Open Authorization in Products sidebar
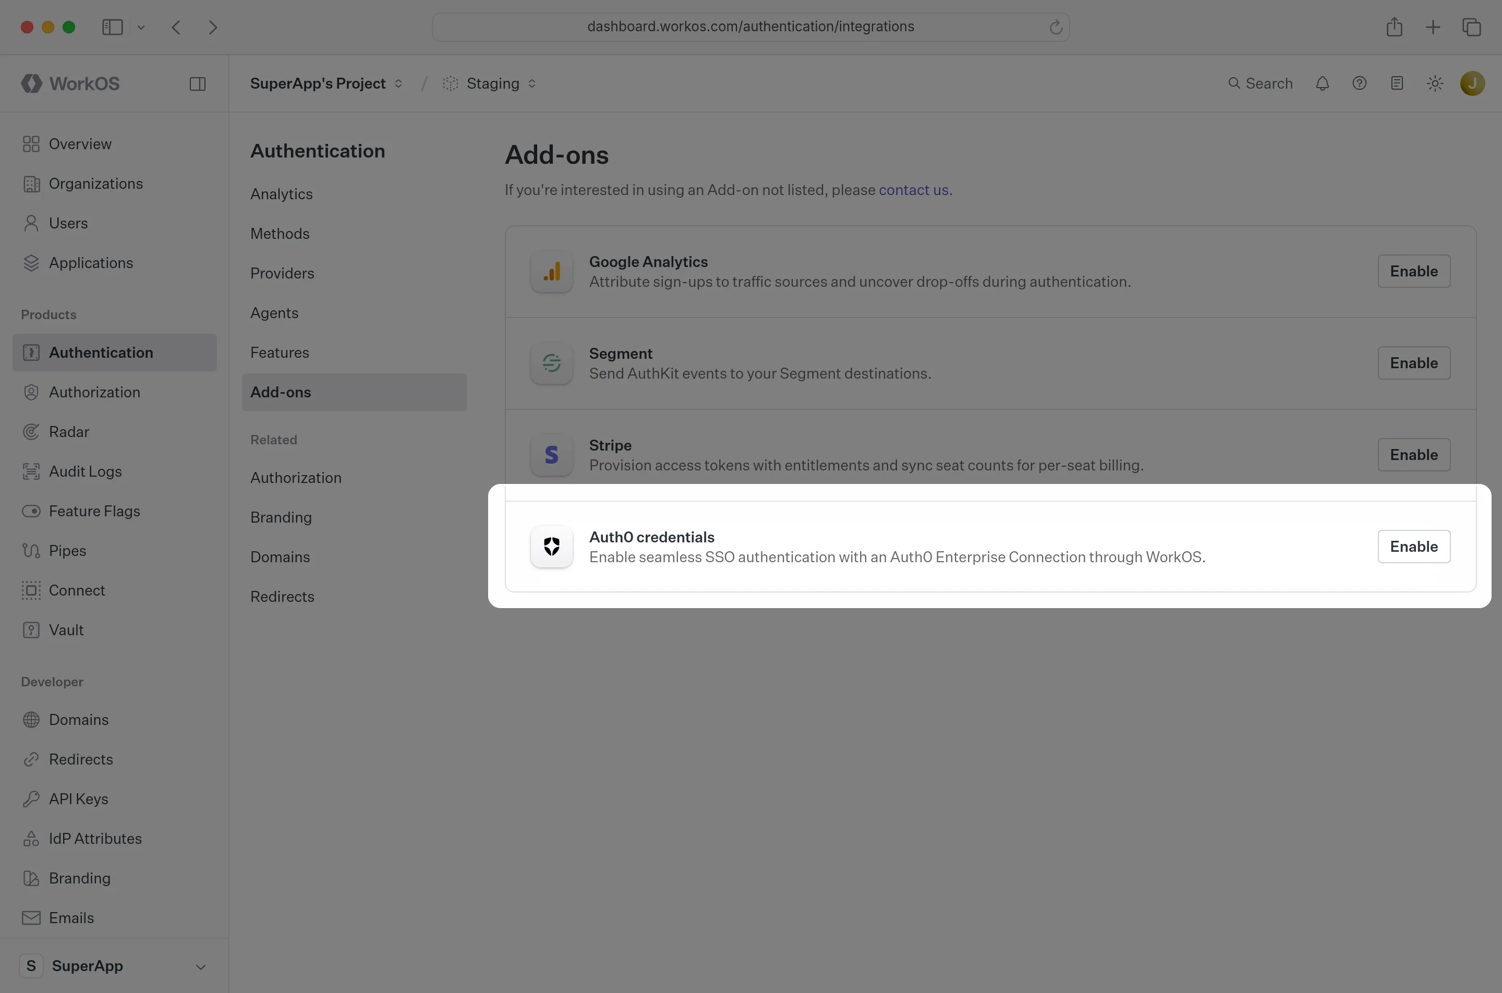 (x=115, y=393)
